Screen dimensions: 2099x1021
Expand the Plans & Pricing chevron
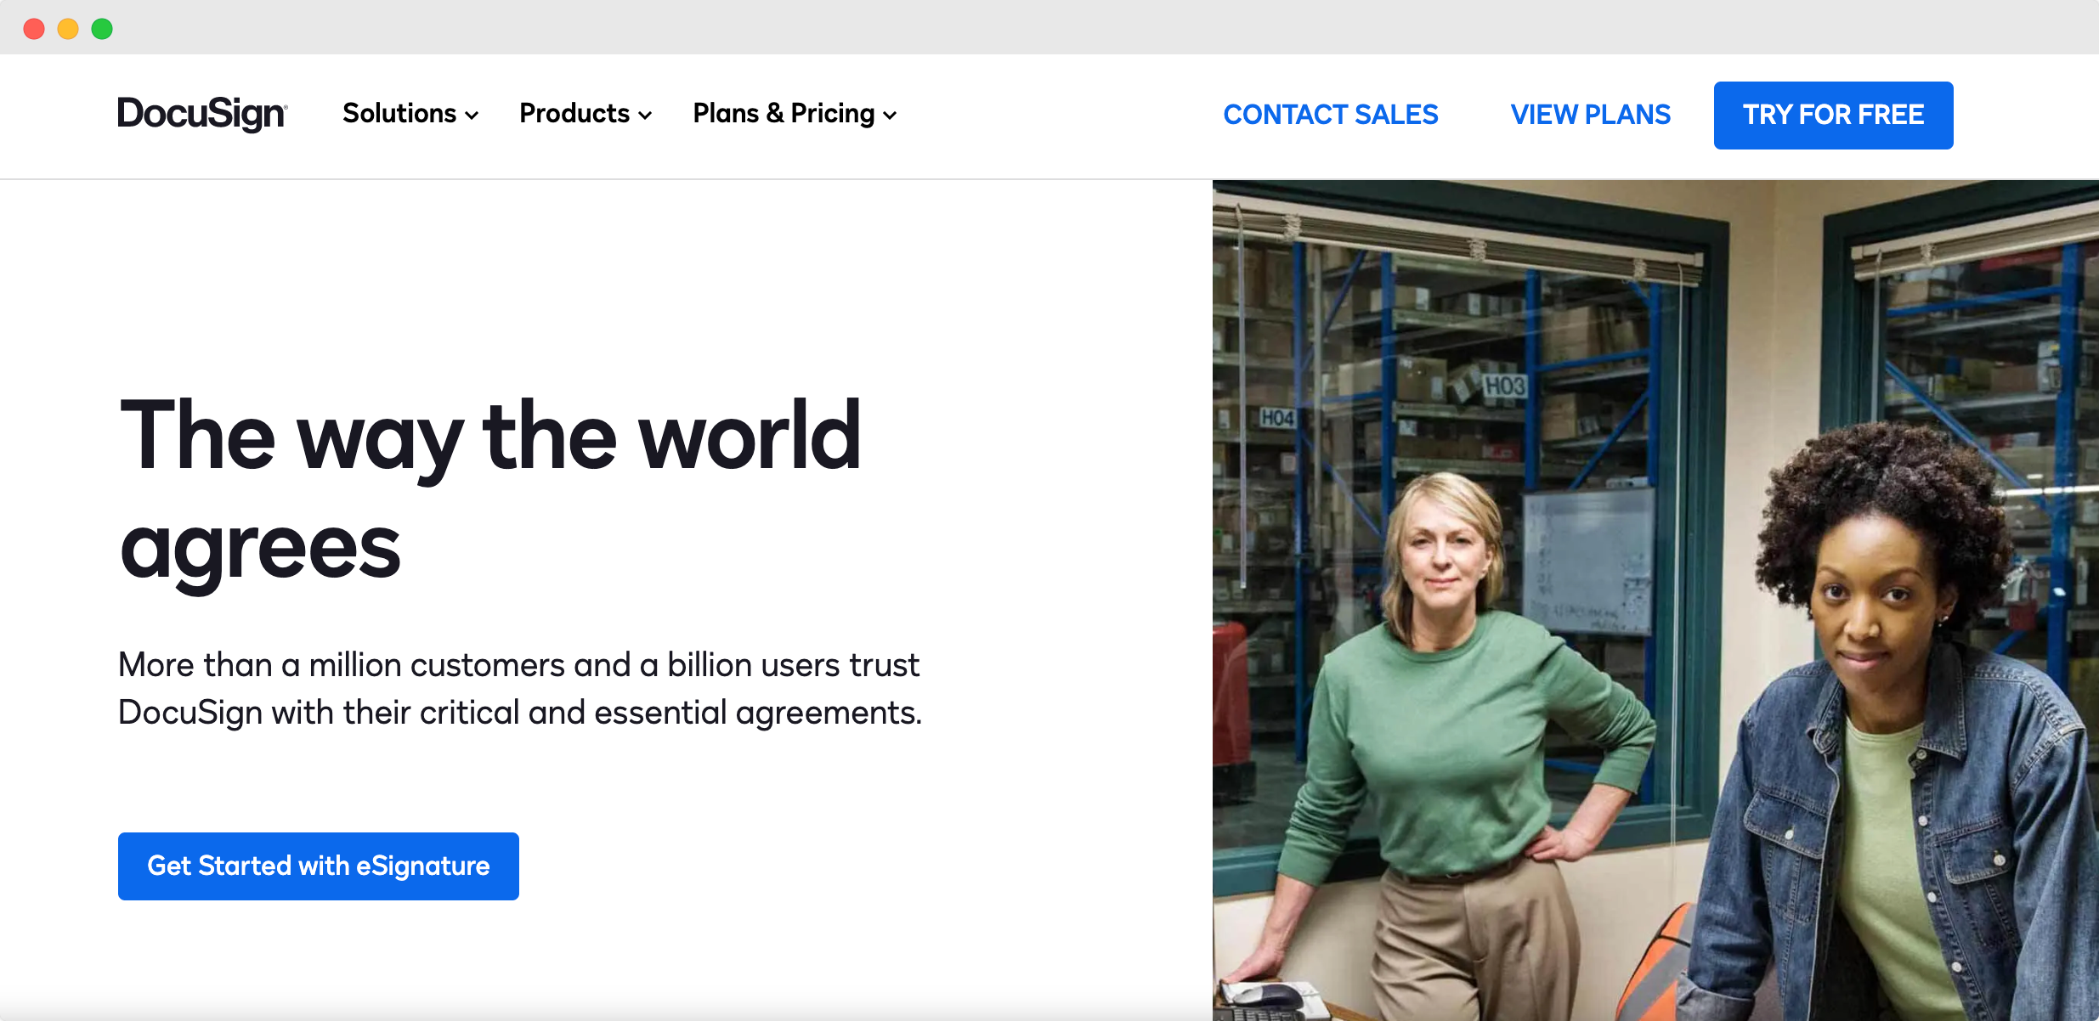point(890,116)
